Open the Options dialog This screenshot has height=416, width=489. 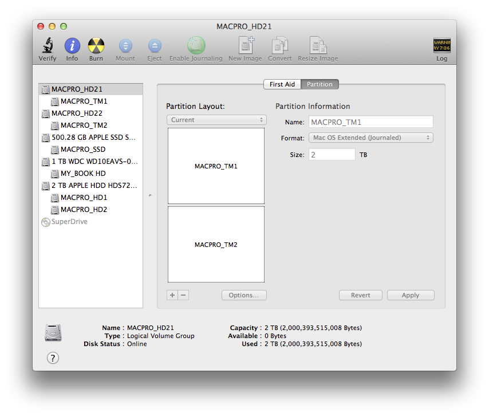pos(244,295)
